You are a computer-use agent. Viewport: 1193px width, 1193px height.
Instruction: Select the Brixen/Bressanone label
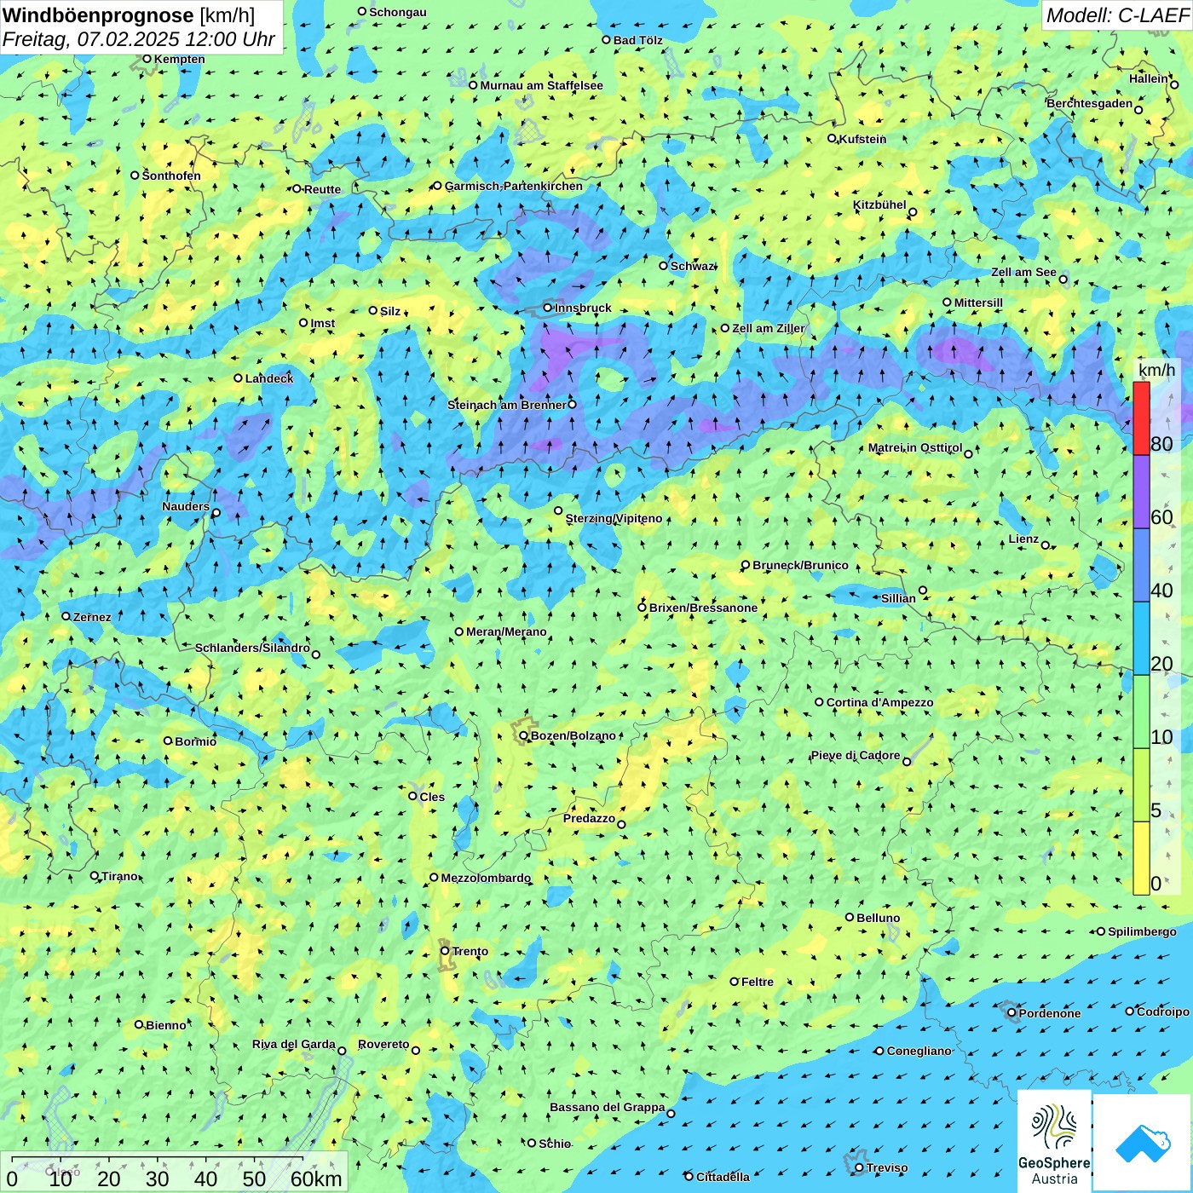click(703, 608)
